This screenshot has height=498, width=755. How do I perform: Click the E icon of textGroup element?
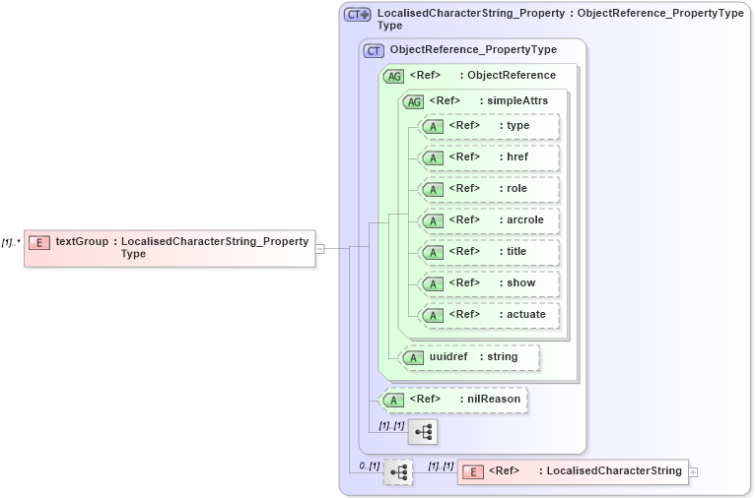(x=39, y=243)
